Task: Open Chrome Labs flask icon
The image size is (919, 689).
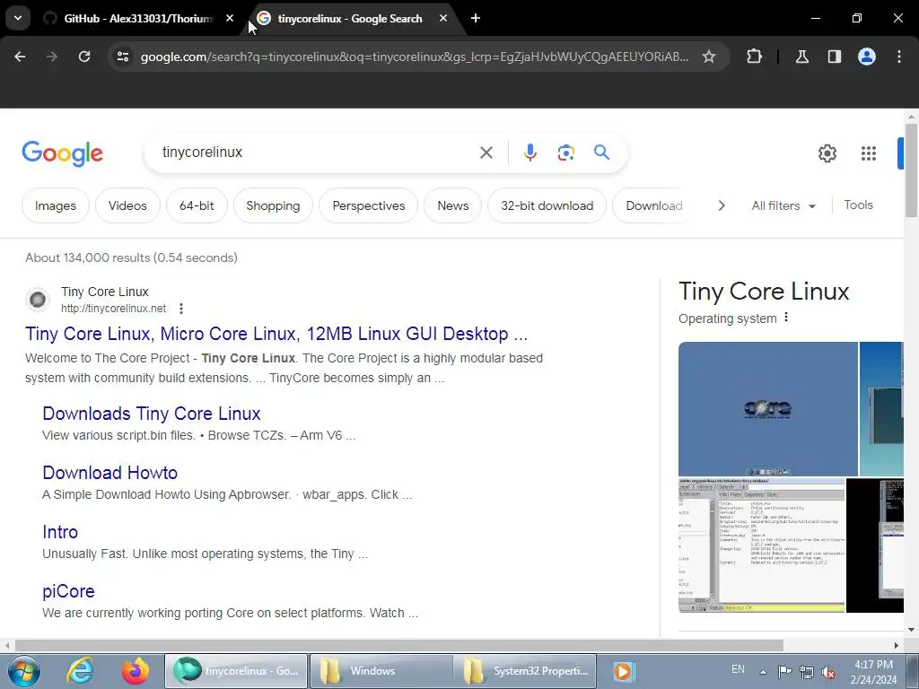Action: (801, 57)
